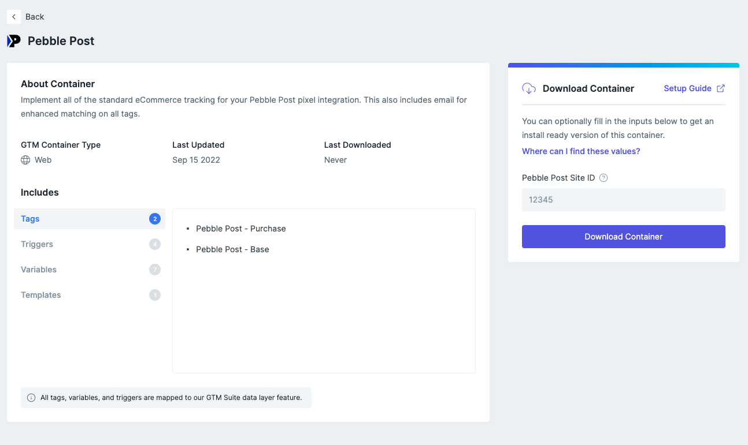Image resolution: width=748 pixels, height=445 pixels.
Task: Click 'Pebble Post - Purchase' list item
Action: (x=241, y=229)
